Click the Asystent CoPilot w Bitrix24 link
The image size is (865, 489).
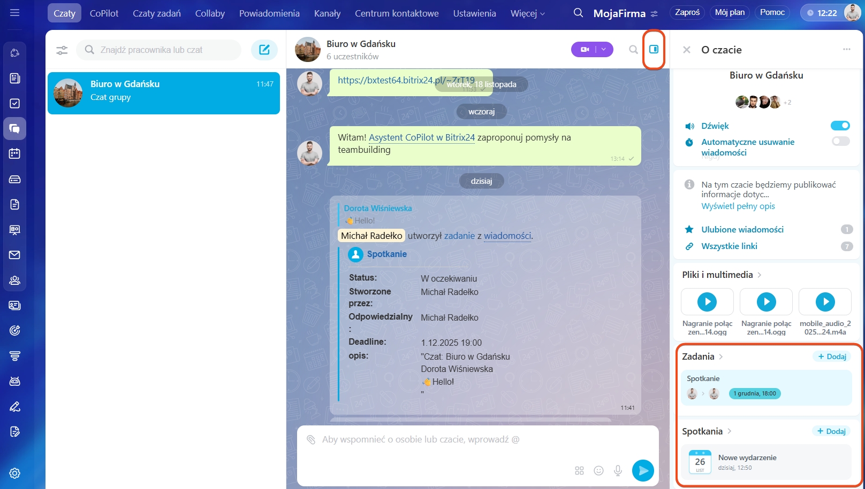pyautogui.click(x=422, y=137)
